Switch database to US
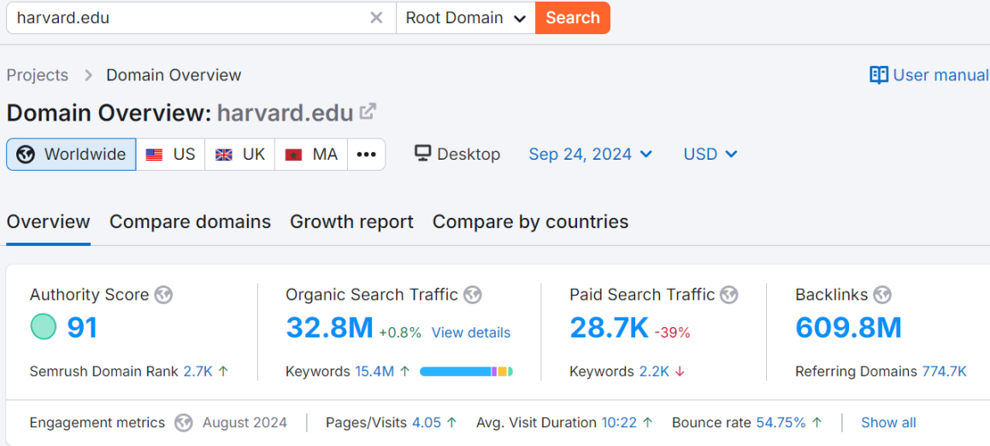 click(170, 155)
